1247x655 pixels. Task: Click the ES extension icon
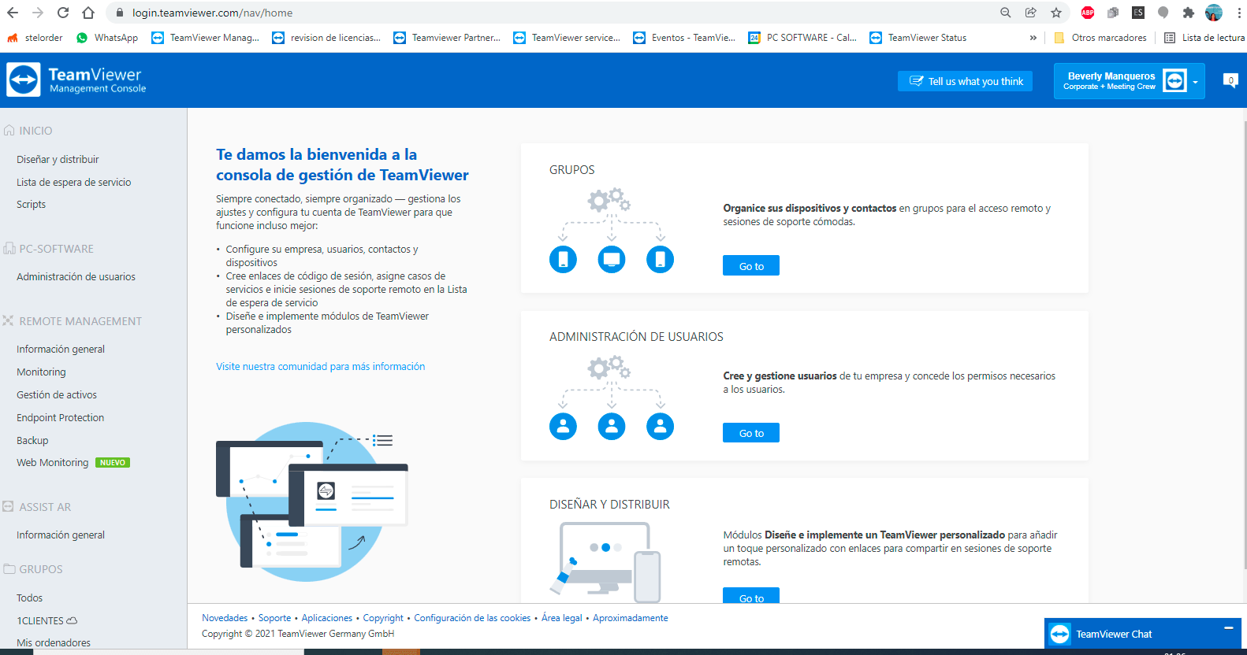point(1138,13)
